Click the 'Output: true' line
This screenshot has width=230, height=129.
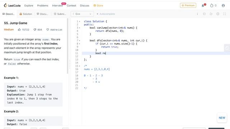pos(16,91)
